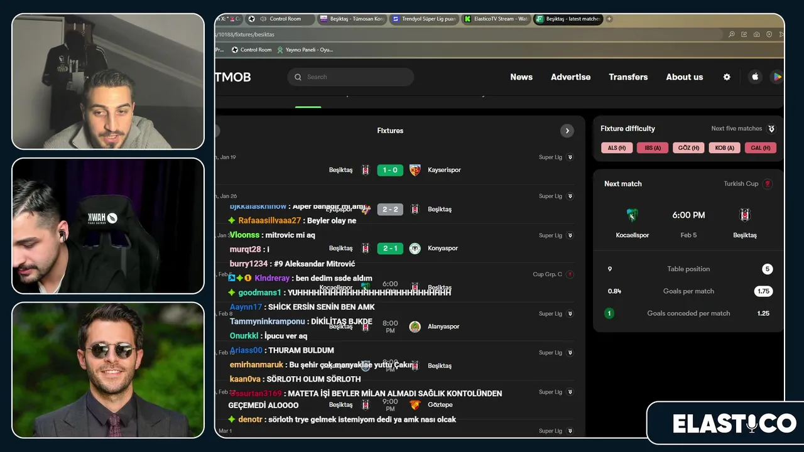
Task: Select the IBS (A) difficulty pill
Action: click(x=653, y=148)
